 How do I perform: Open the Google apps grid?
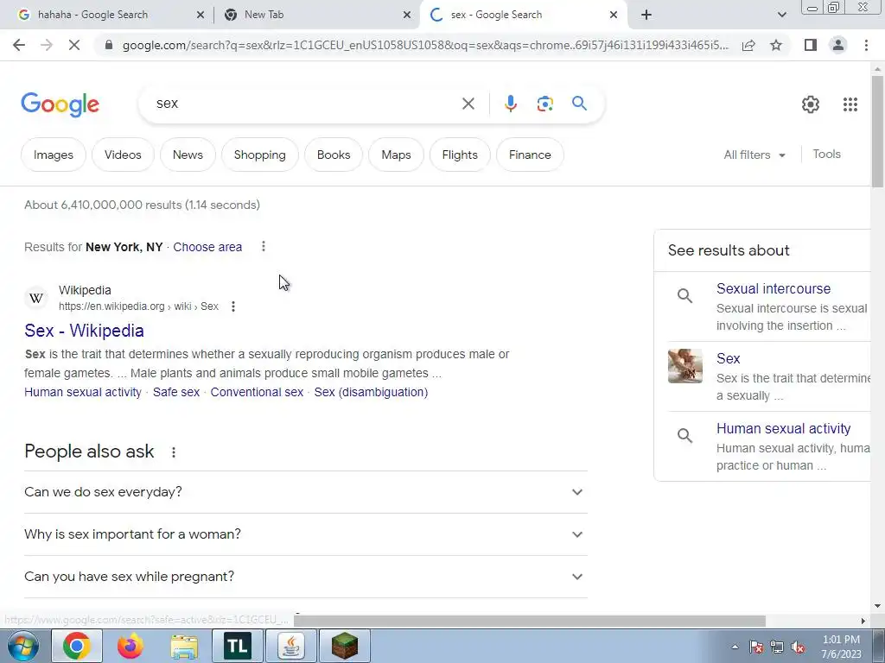[850, 104]
